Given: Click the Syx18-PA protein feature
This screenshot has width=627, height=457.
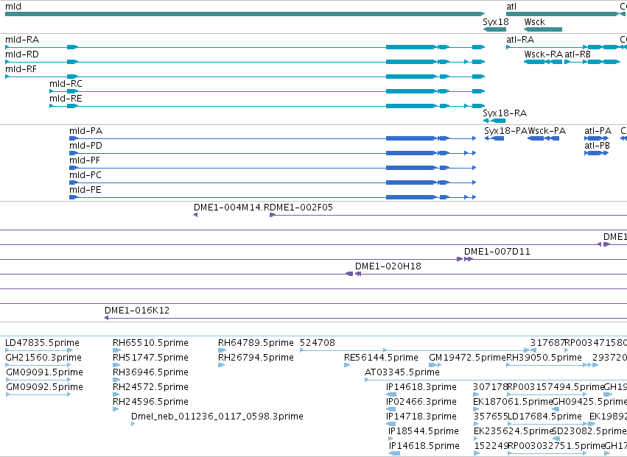Looking at the screenshot, I should click(x=494, y=138).
